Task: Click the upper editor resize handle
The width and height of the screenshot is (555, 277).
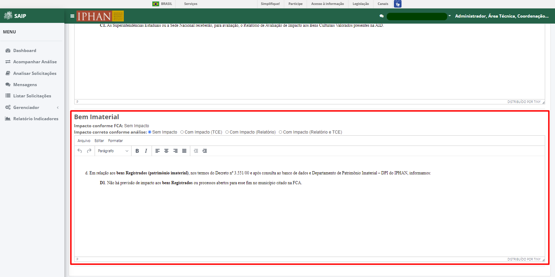Action: tap(543, 102)
